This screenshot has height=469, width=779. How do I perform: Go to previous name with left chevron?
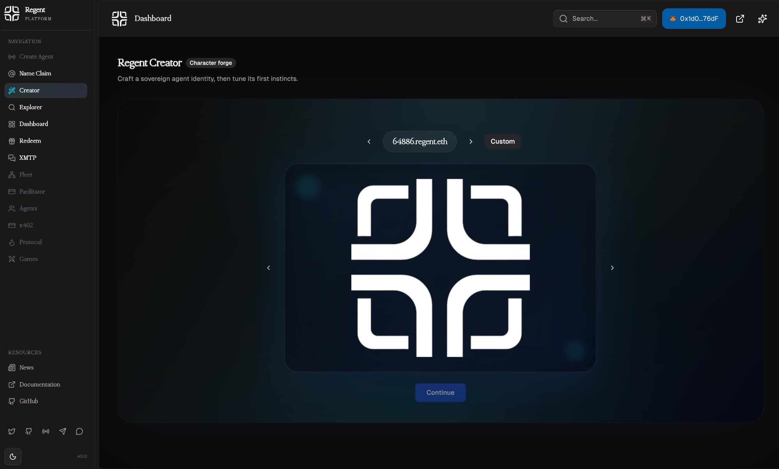pos(369,142)
